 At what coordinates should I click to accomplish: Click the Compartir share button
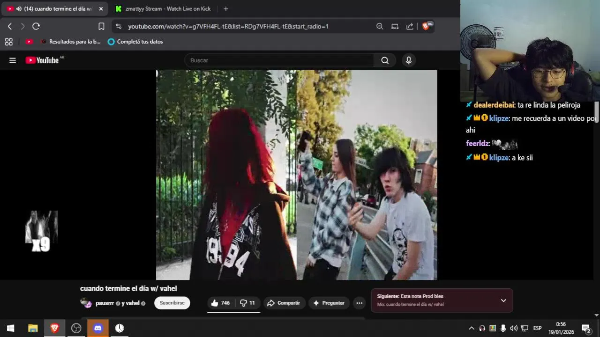284,303
